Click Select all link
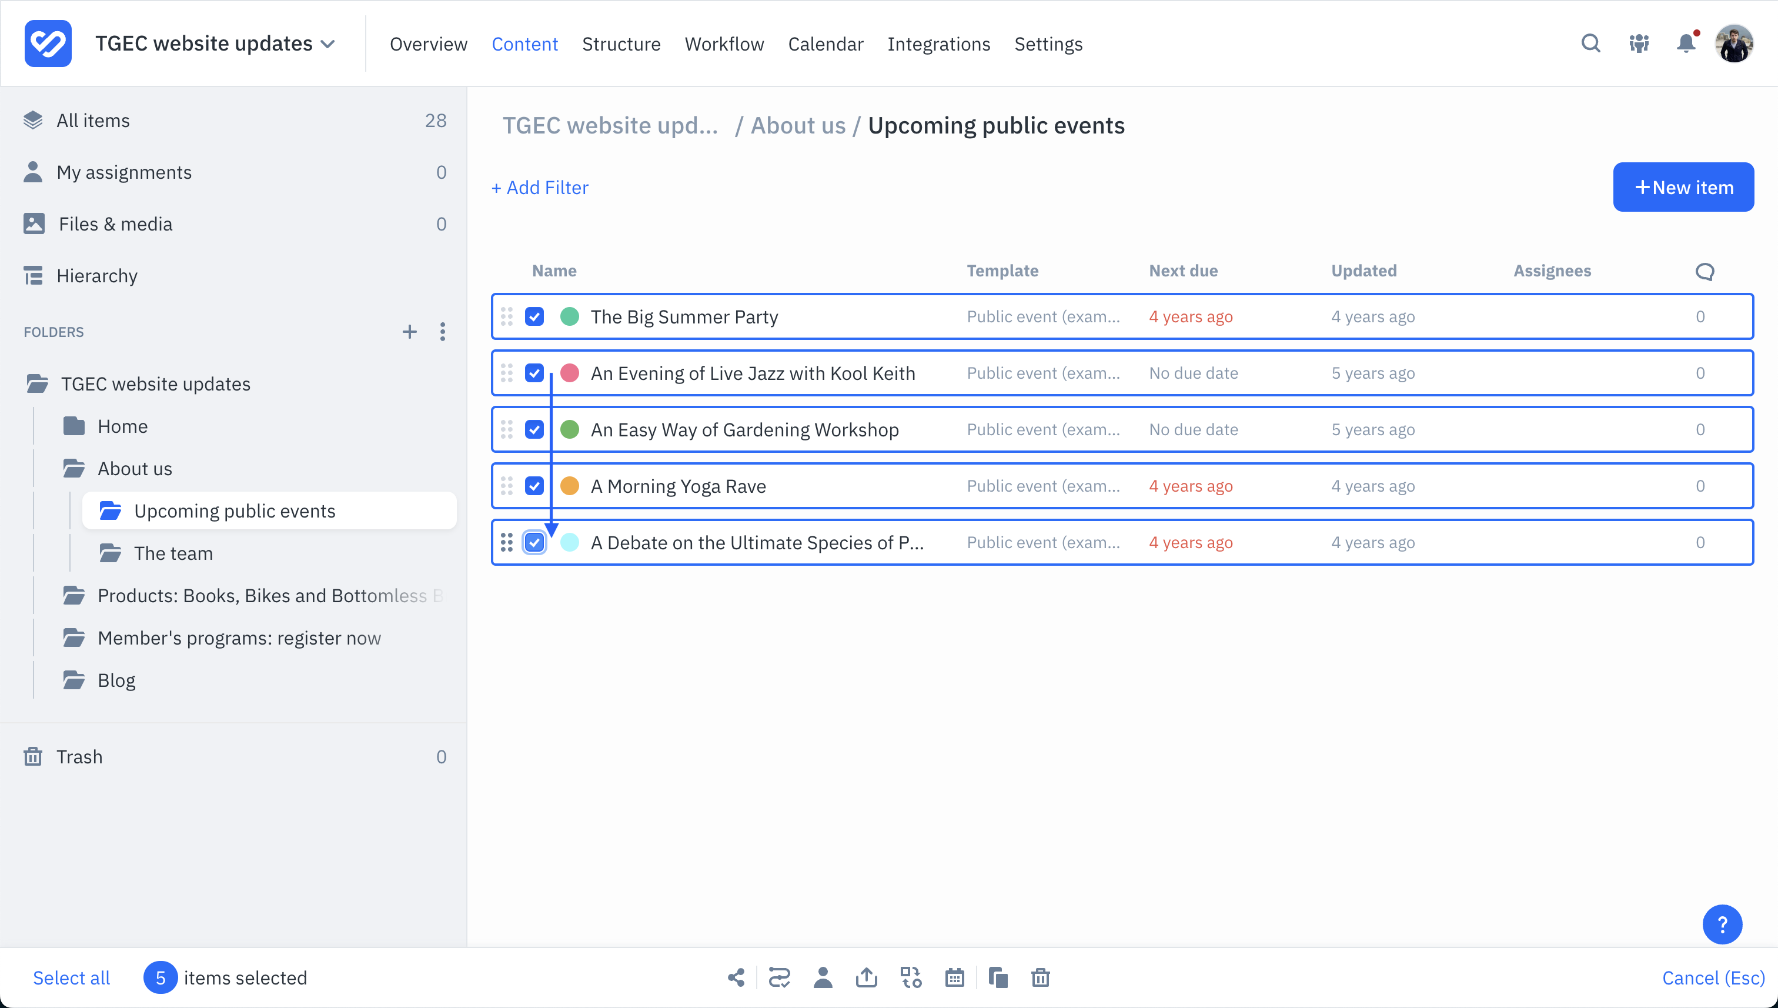Screen dimensions: 1778x1008 [71, 977]
